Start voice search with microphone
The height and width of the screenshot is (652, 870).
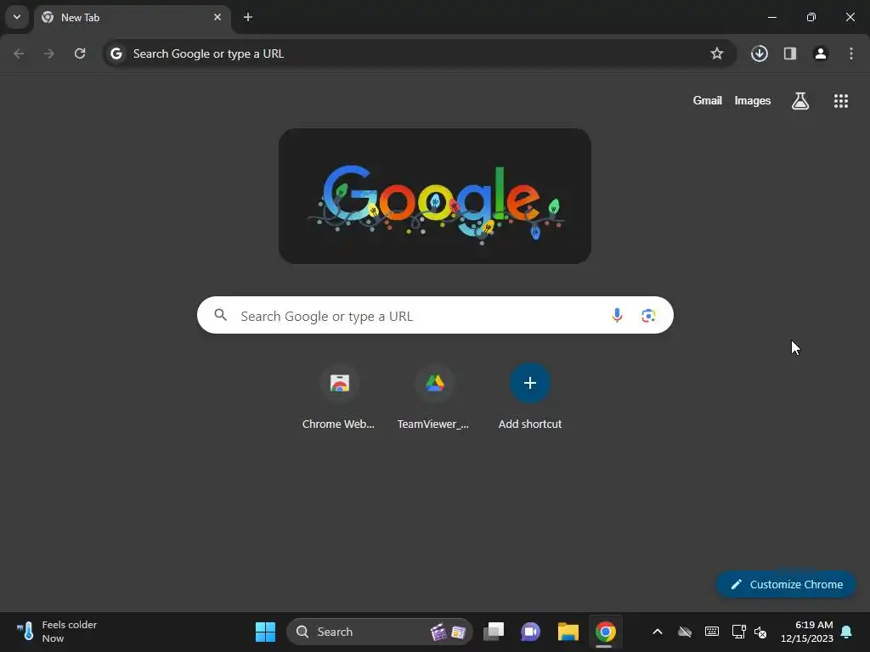coord(617,316)
